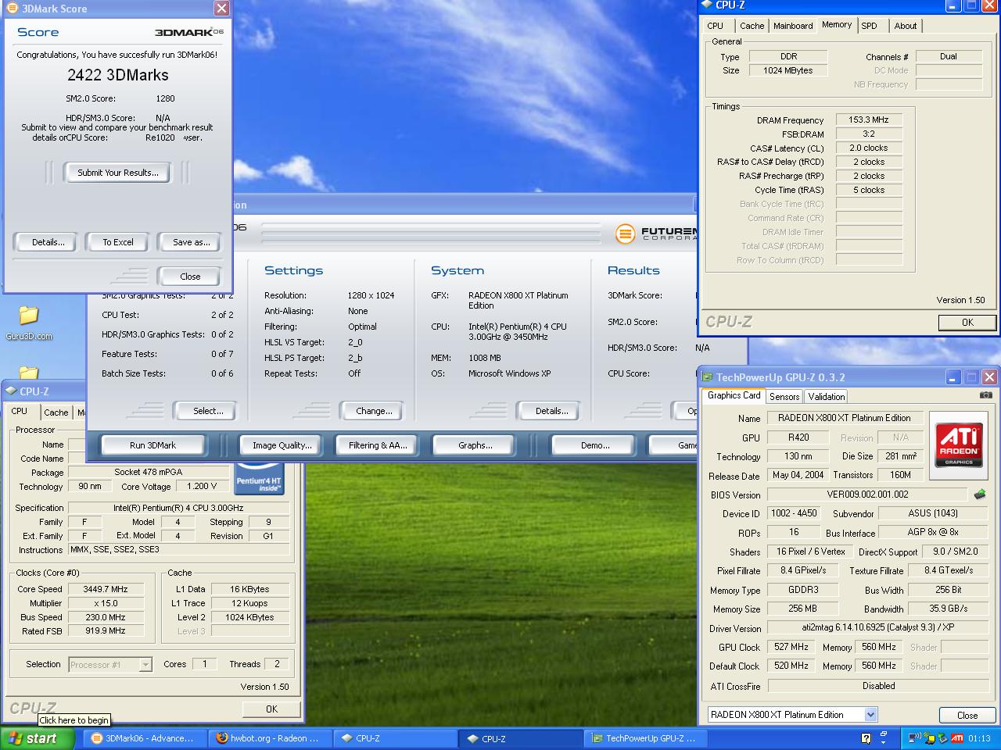Image resolution: width=1001 pixels, height=750 pixels.
Task: Click the network computer tray icon
Action: click(915, 737)
